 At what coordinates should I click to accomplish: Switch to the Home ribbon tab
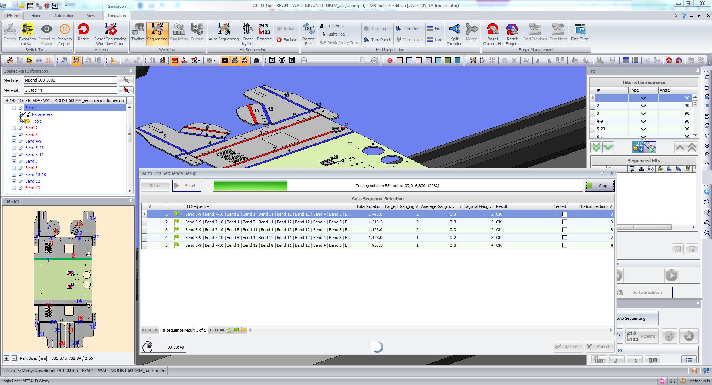[x=36, y=16]
